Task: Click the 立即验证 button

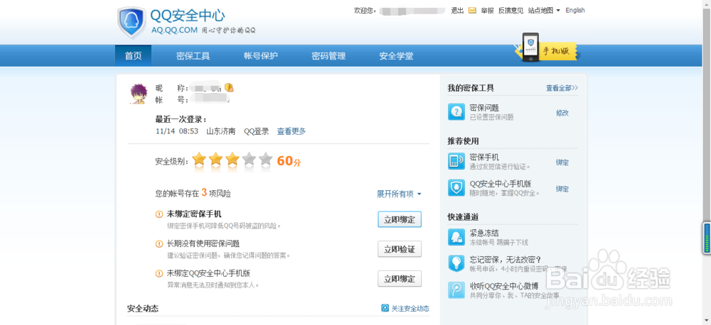Action: click(x=400, y=249)
